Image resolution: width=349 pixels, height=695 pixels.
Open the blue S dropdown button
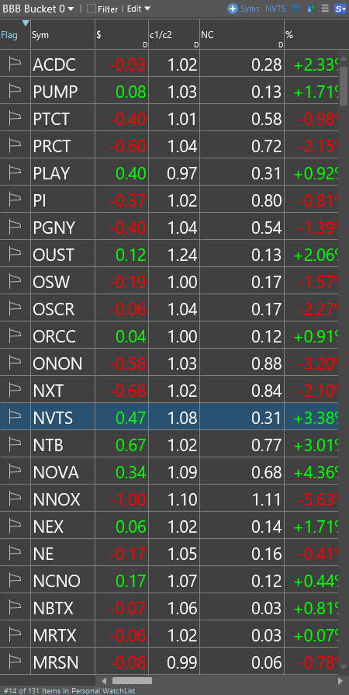[340, 9]
